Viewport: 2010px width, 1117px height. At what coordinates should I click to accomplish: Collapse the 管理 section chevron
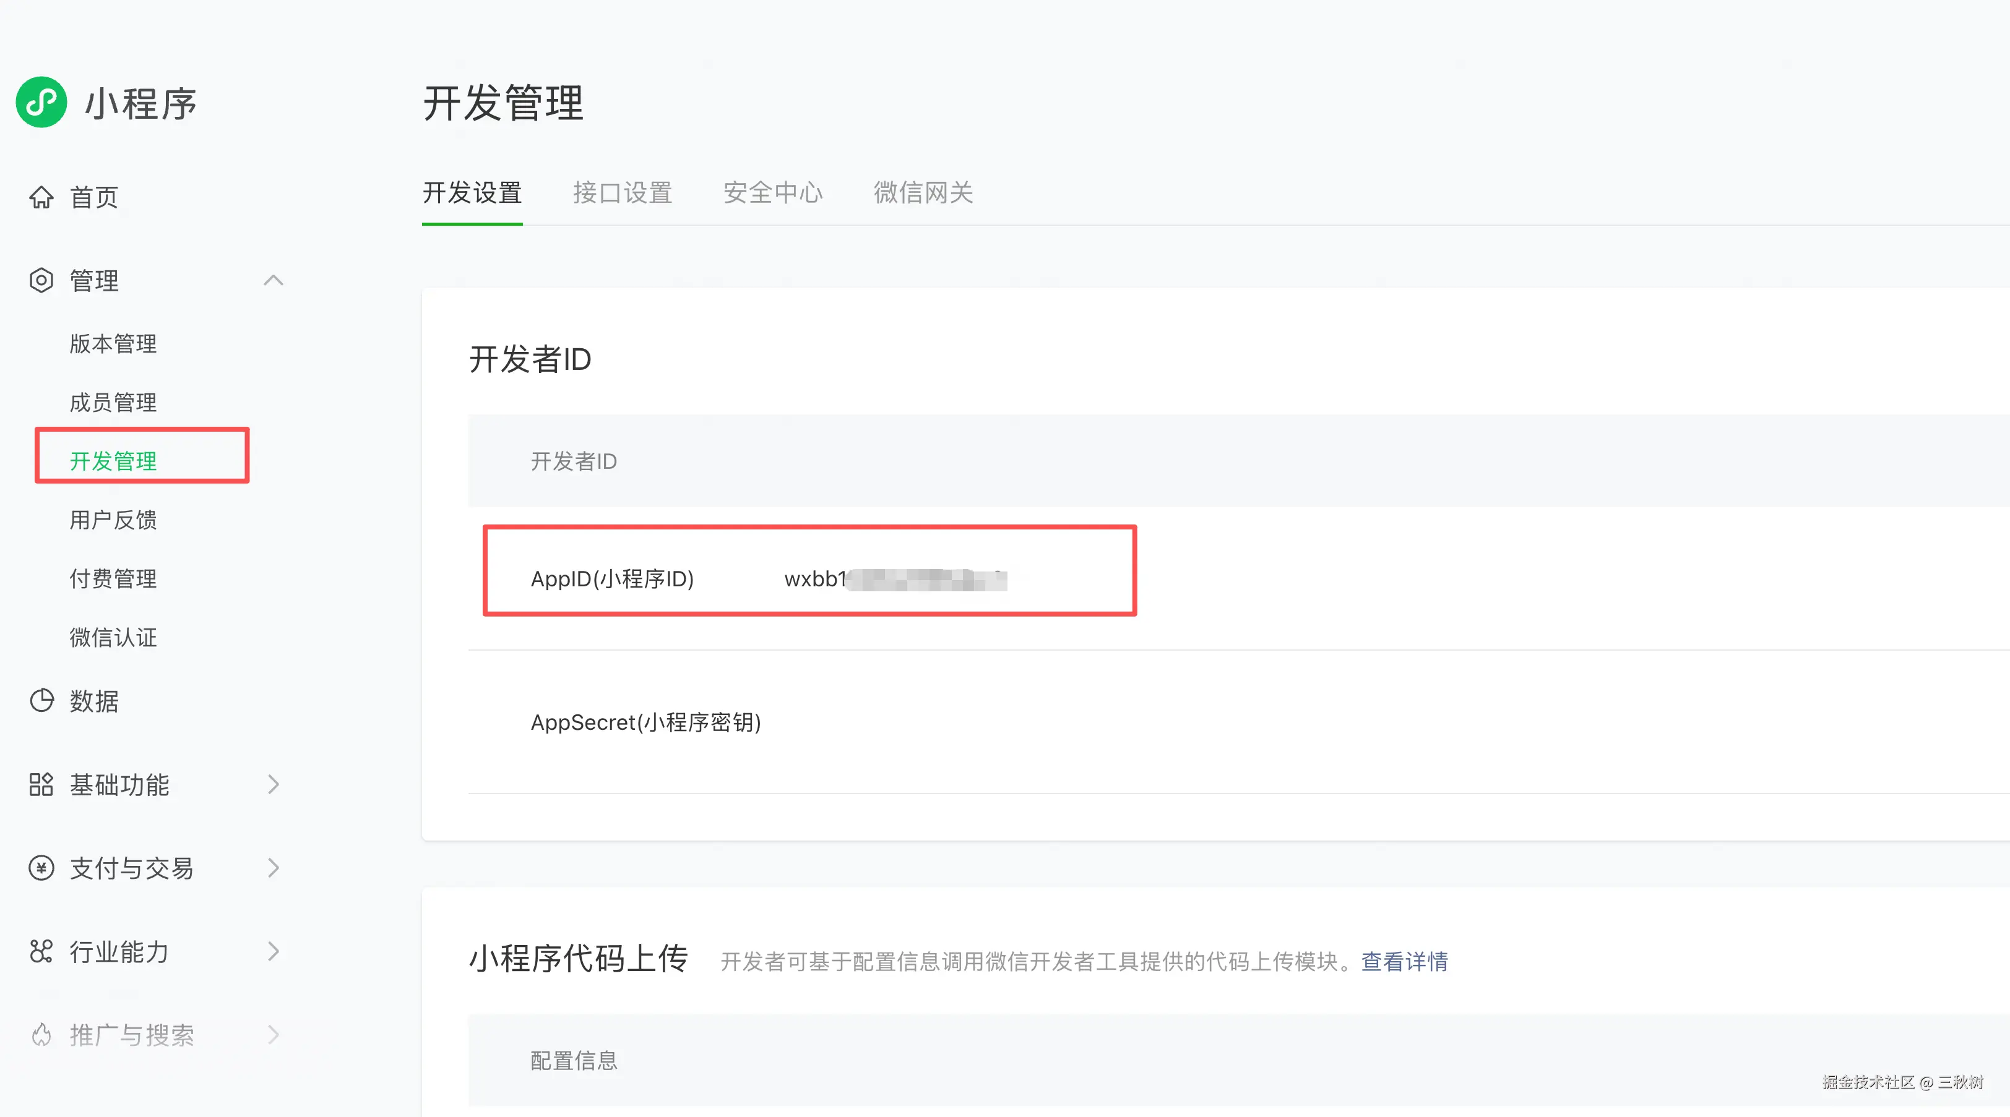(273, 280)
